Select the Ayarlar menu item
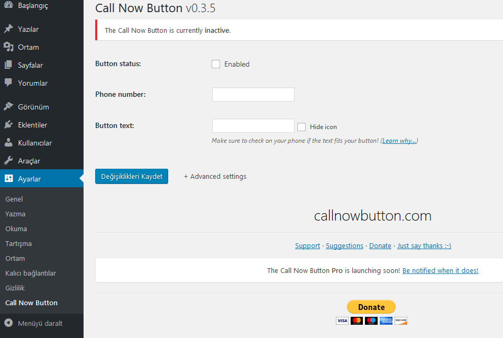 tap(42, 179)
